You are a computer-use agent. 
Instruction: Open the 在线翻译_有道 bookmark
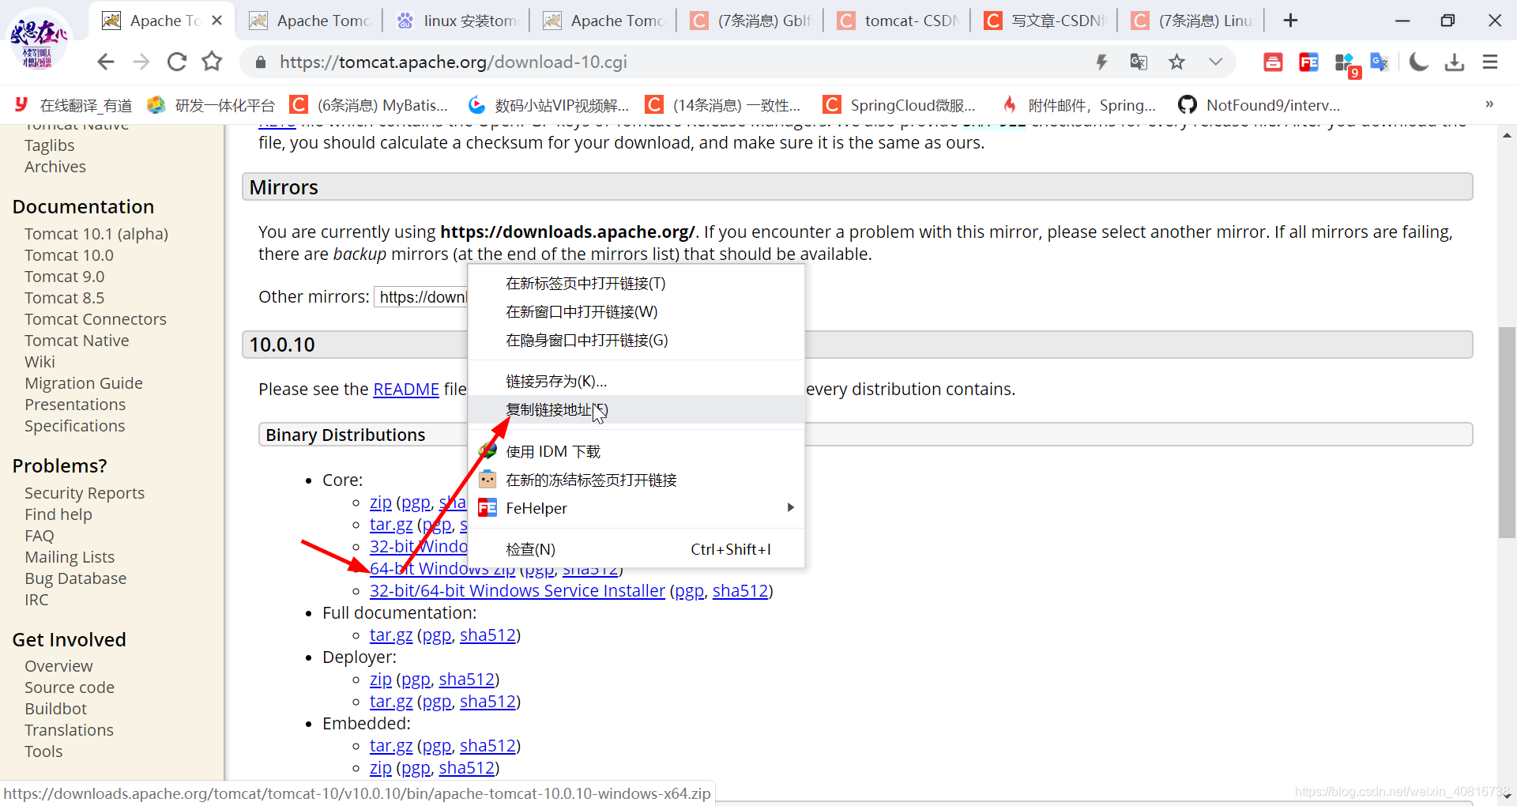(73, 105)
